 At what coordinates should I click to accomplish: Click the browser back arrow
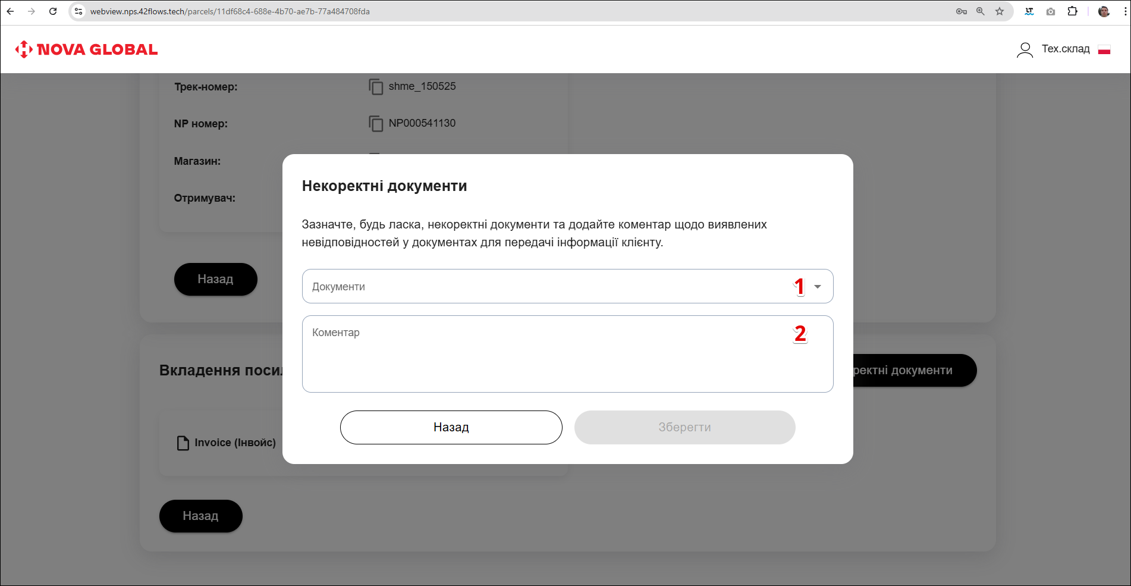point(11,11)
